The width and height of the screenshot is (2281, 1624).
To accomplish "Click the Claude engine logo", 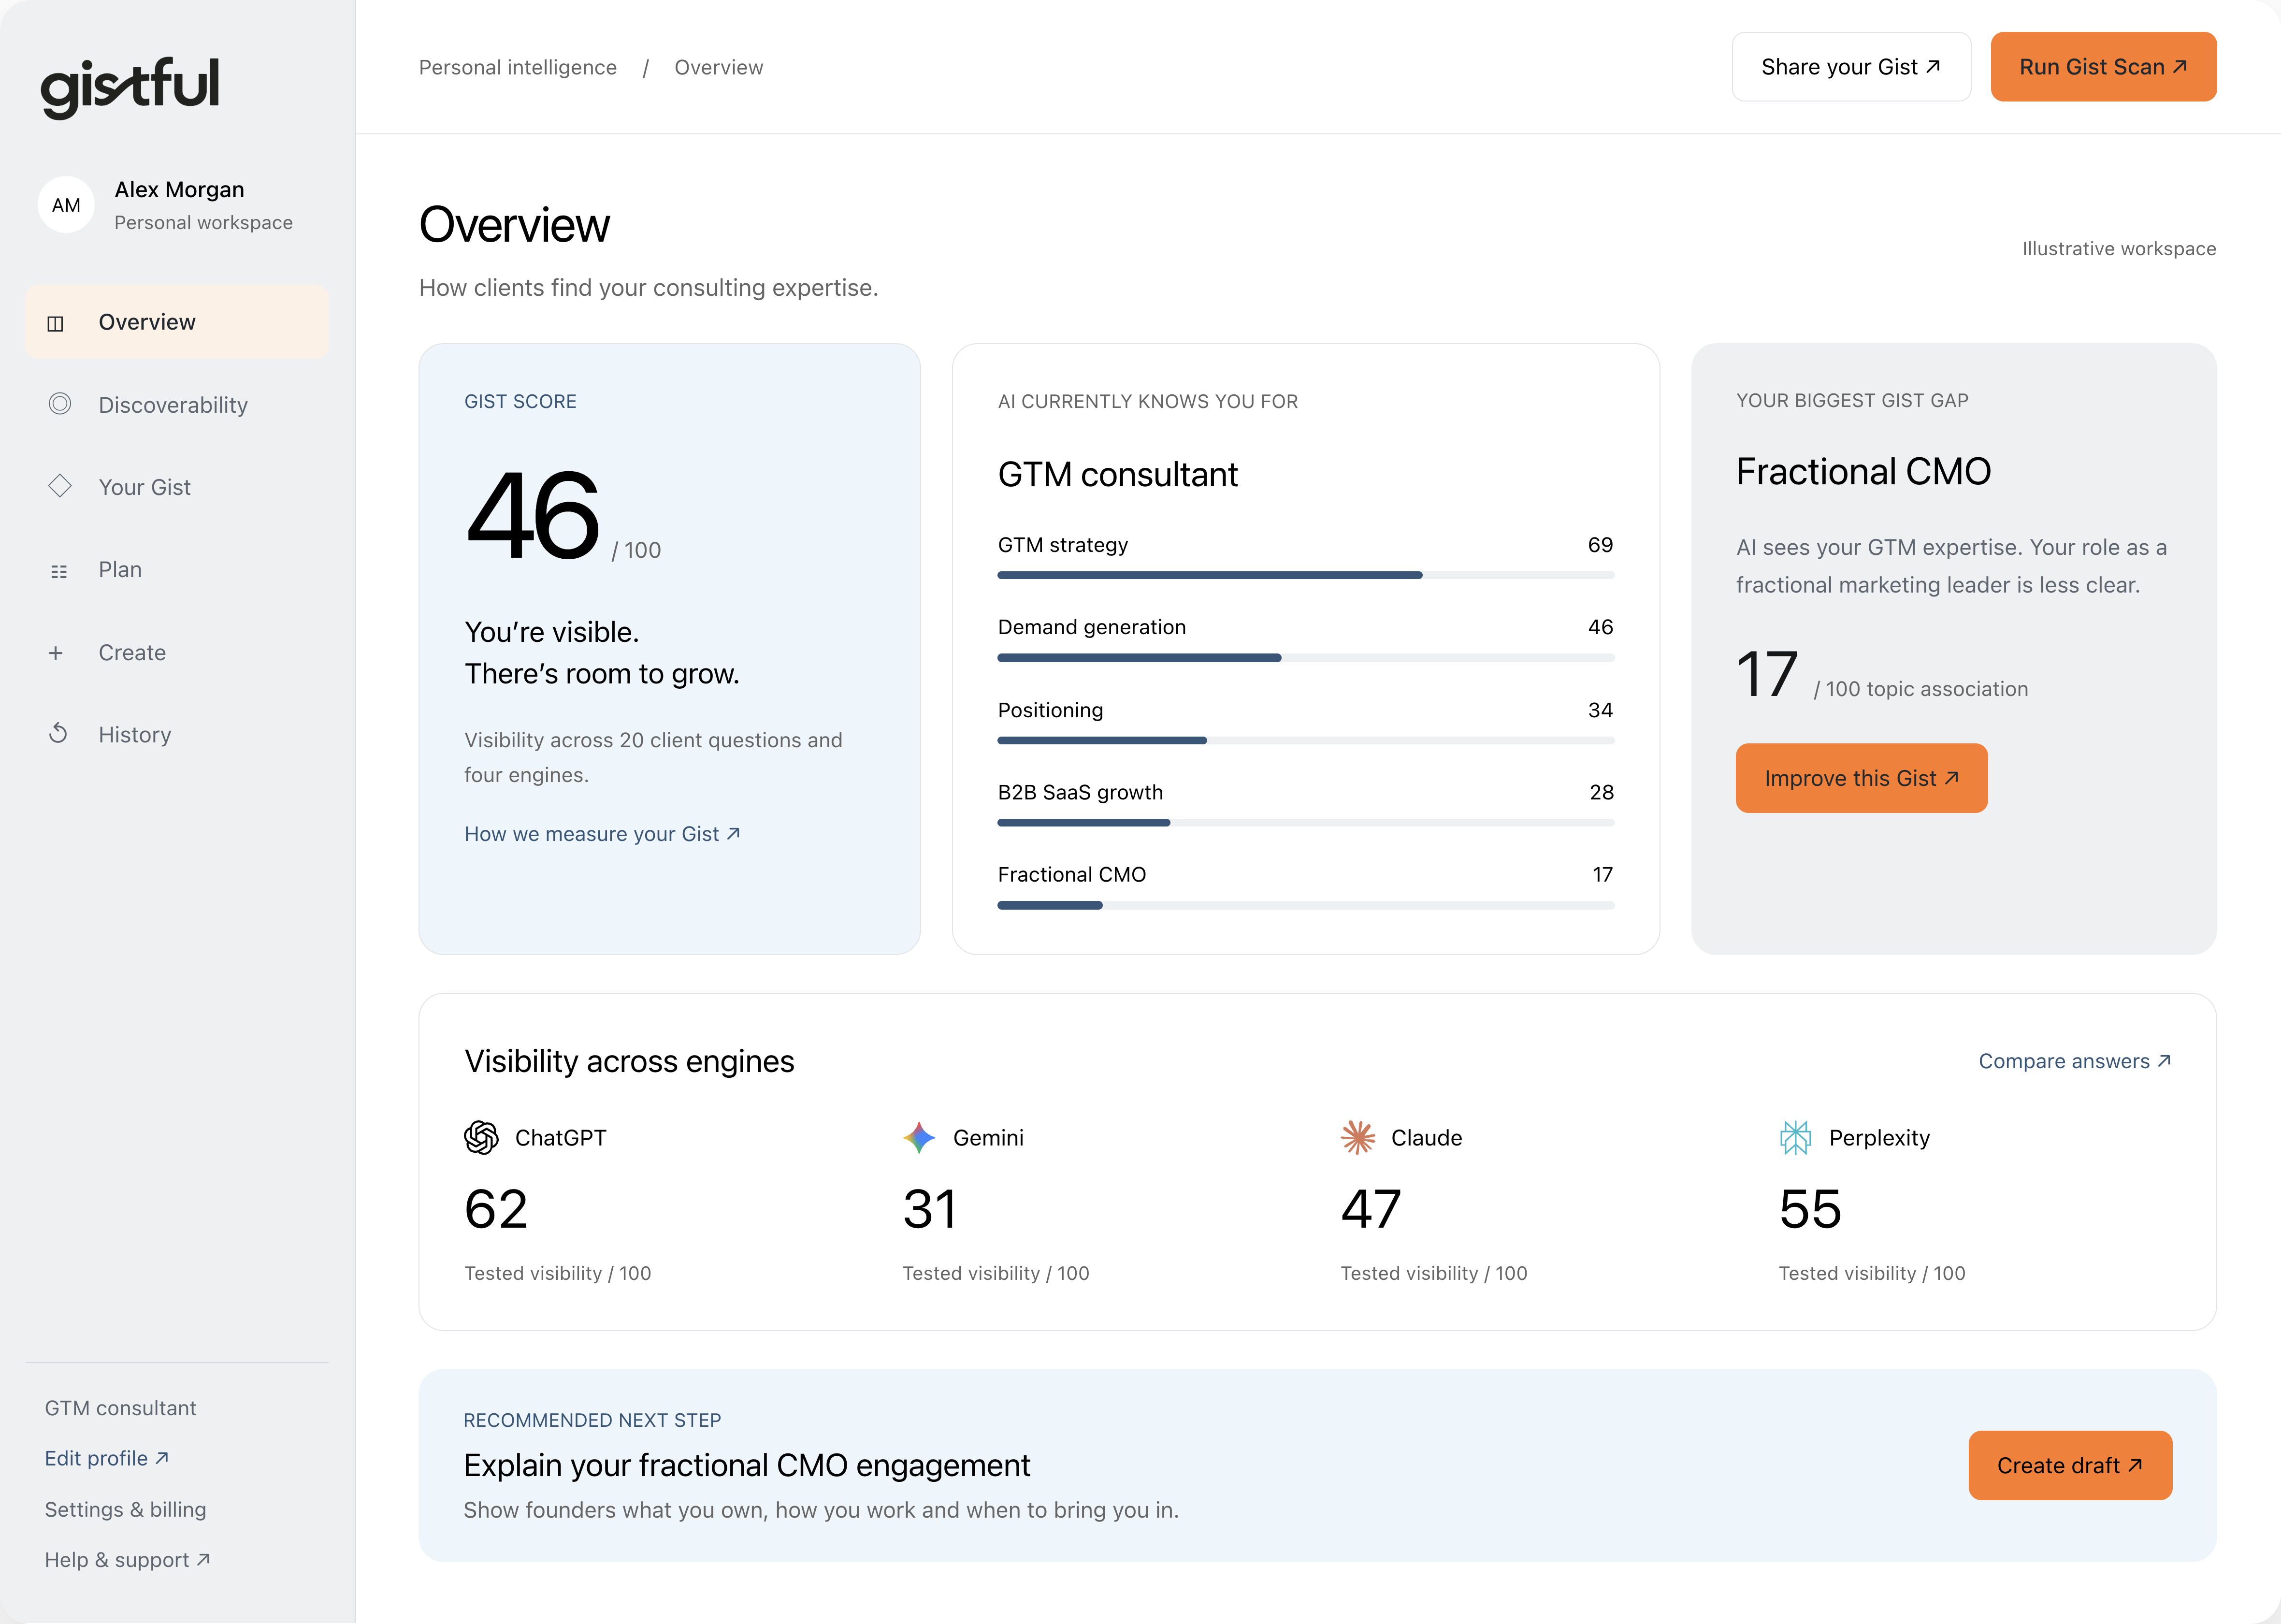I will [x=1357, y=1137].
